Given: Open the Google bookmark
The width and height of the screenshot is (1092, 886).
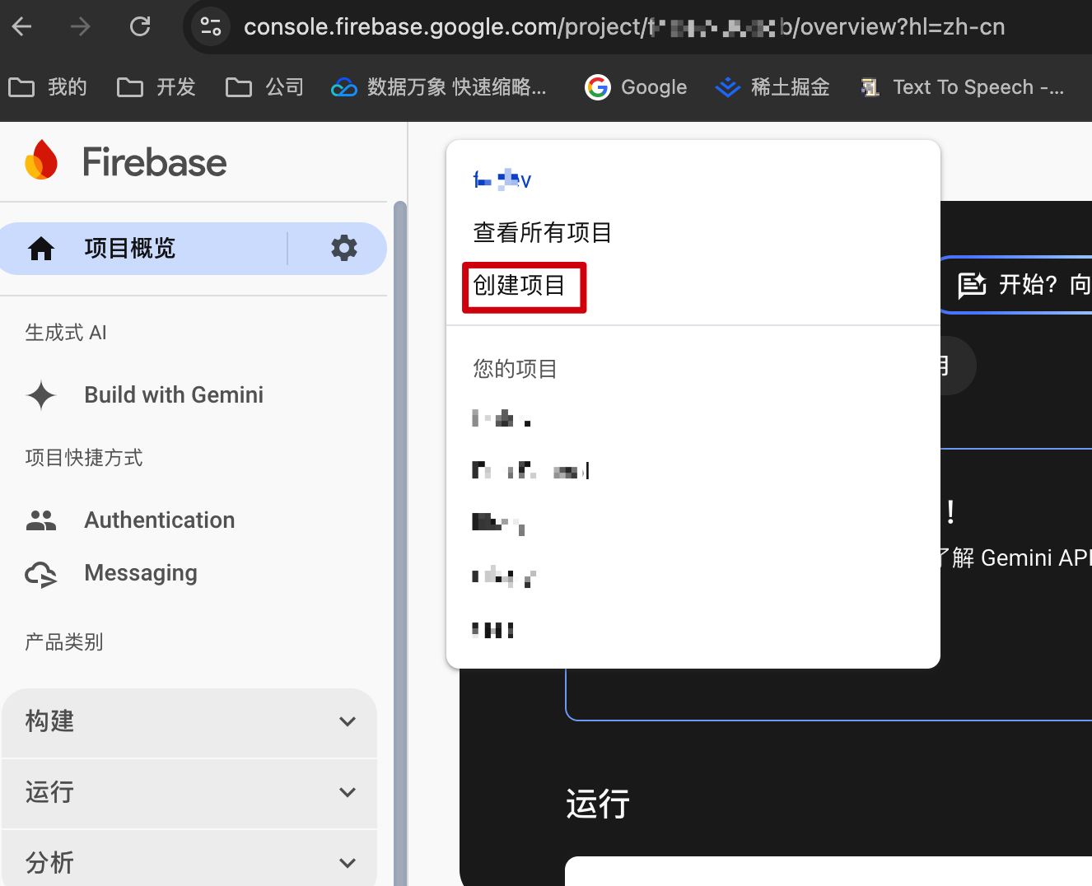Looking at the screenshot, I should (637, 87).
